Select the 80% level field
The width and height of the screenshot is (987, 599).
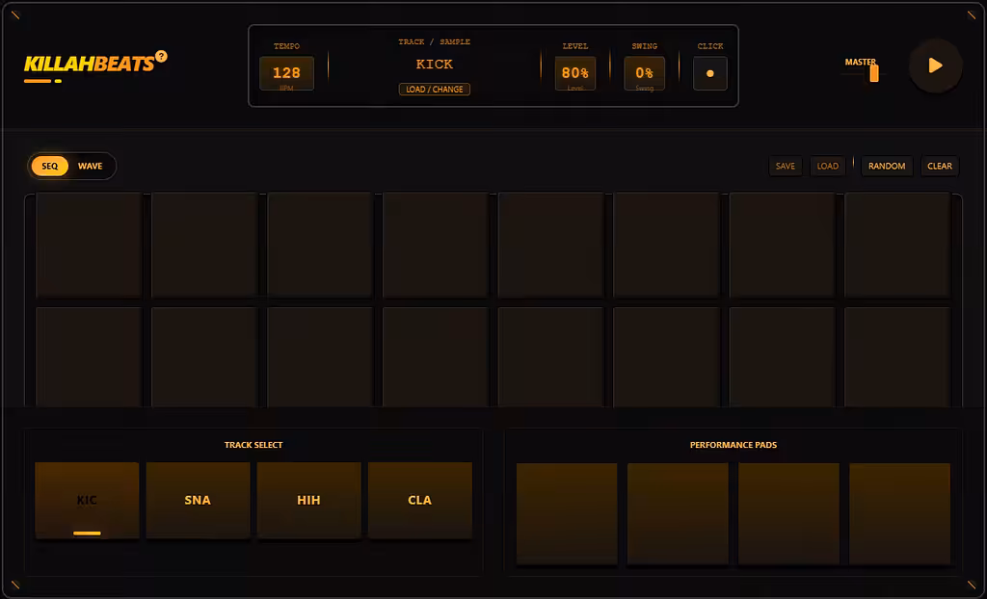coord(574,73)
